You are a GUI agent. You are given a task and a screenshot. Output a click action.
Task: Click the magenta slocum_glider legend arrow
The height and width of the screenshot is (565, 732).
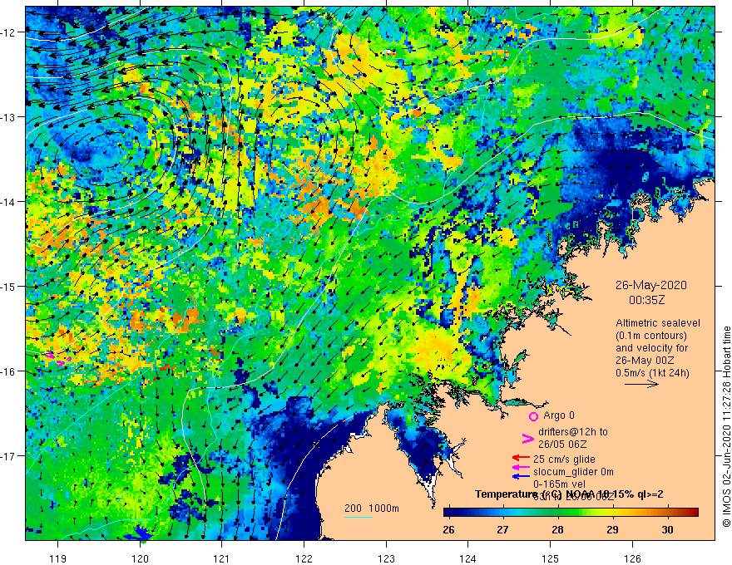(521, 467)
